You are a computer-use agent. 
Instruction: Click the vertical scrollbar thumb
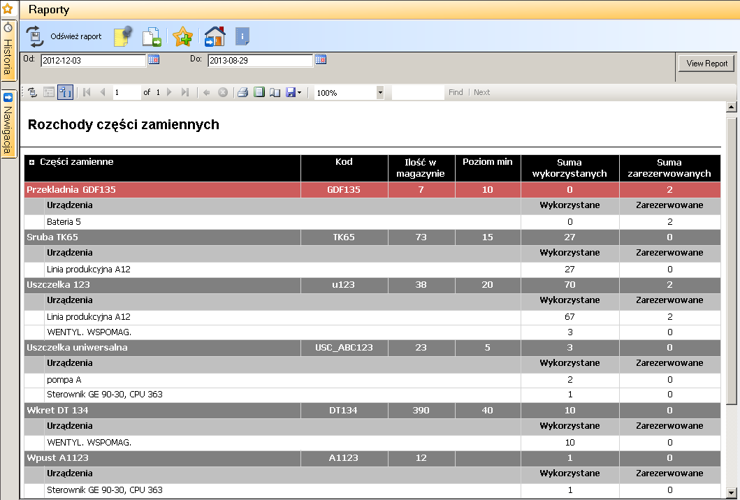(732, 261)
